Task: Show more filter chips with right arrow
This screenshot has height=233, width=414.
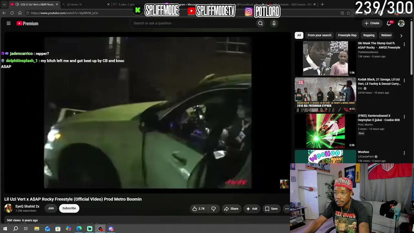Action: pos(401,36)
